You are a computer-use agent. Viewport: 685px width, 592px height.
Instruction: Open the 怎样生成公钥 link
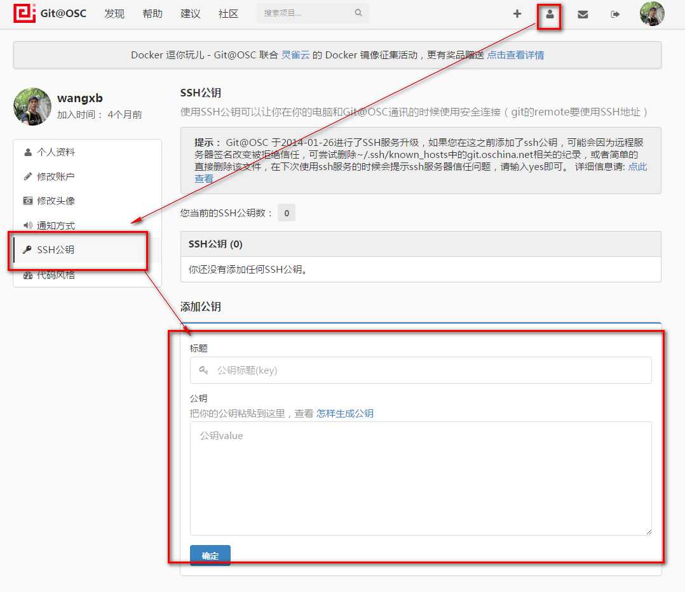pyautogui.click(x=344, y=414)
